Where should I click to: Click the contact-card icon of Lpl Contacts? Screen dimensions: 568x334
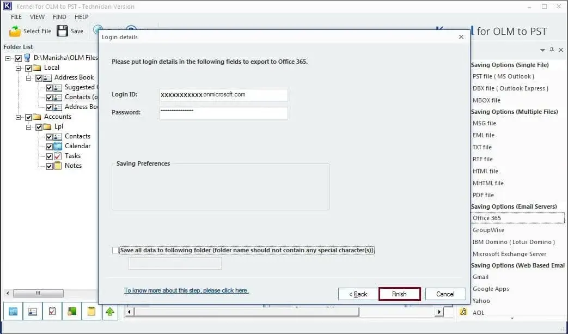(58, 136)
